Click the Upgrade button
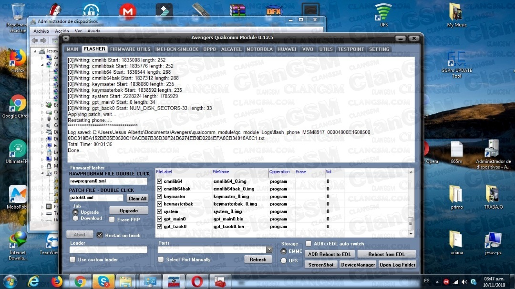The width and height of the screenshot is (515, 289). (x=128, y=210)
